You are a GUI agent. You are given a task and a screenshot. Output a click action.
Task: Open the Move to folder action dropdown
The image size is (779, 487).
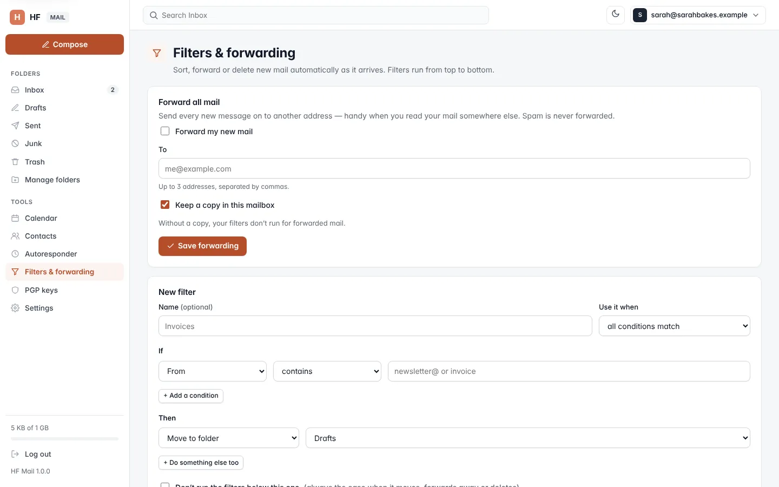coord(229,438)
